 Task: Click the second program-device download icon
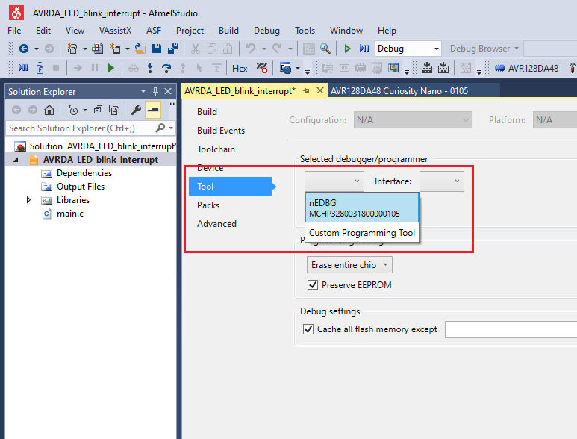pos(443,68)
